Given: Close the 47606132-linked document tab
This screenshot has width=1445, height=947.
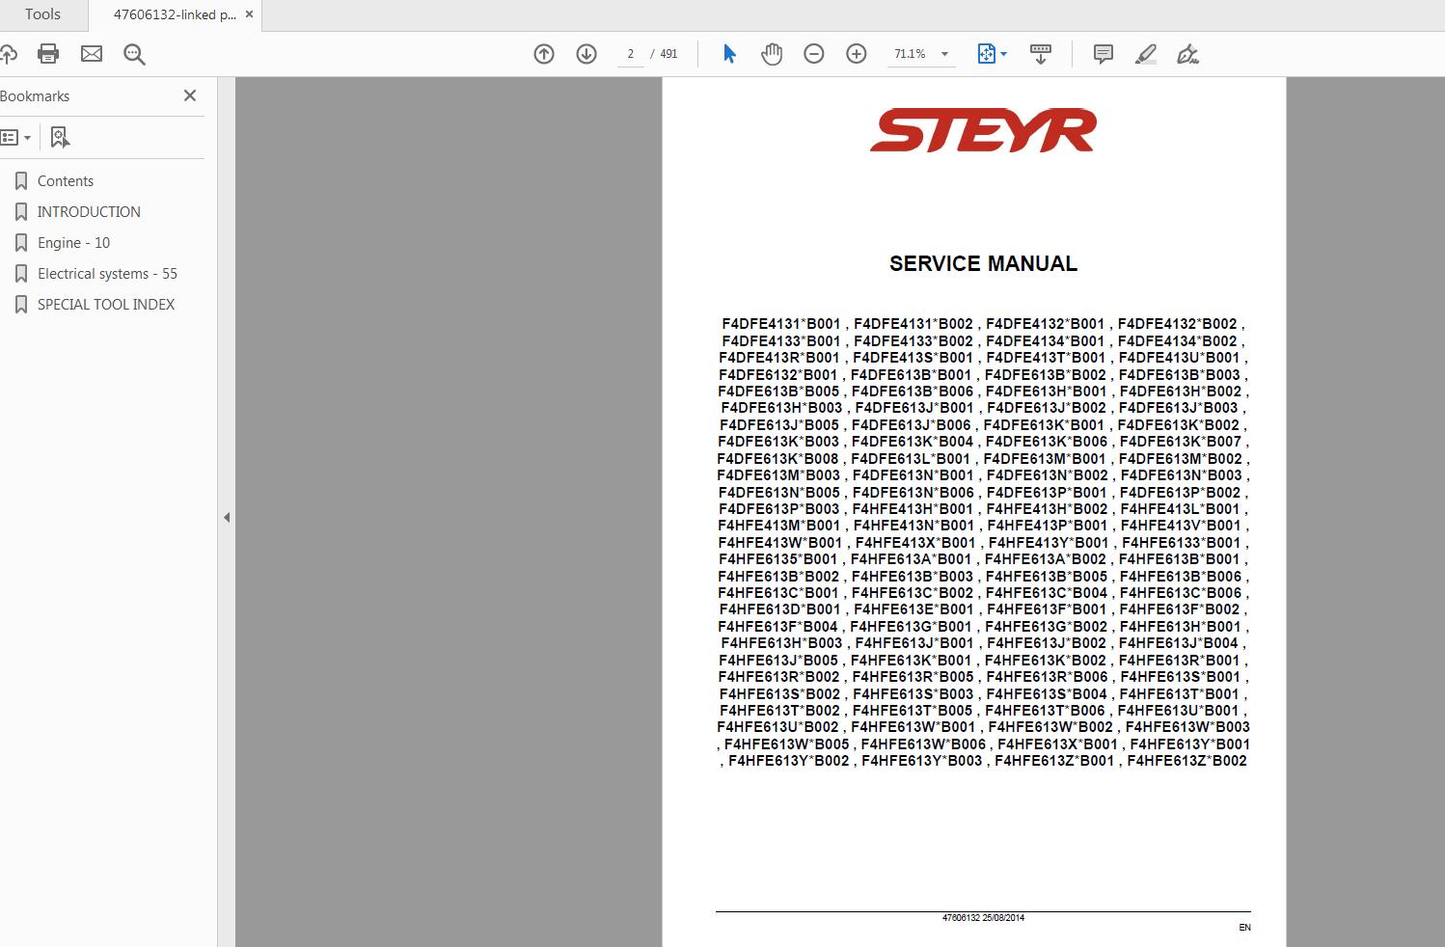Looking at the screenshot, I should 250,14.
